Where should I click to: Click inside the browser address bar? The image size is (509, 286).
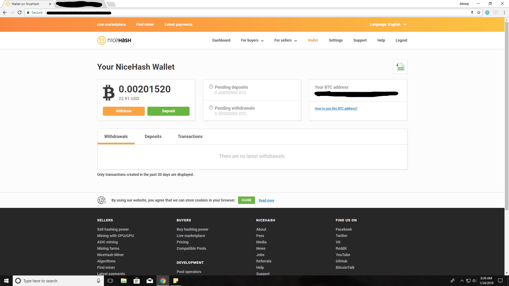pyautogui.click(x=159, y=12)
